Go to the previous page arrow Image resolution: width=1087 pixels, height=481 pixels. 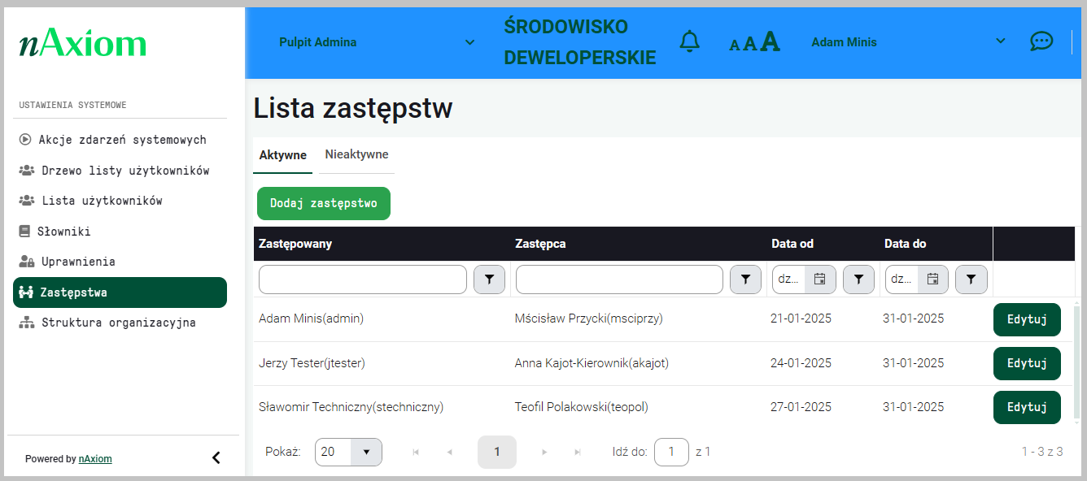(450, 452)
